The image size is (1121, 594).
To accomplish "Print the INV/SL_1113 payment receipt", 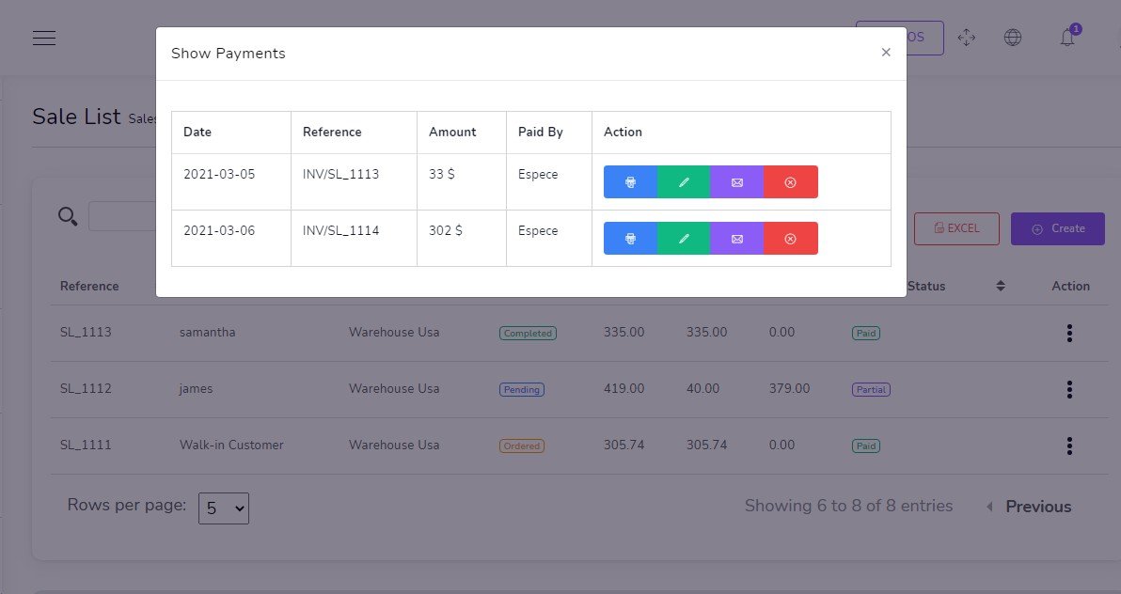I will (630, 182).
